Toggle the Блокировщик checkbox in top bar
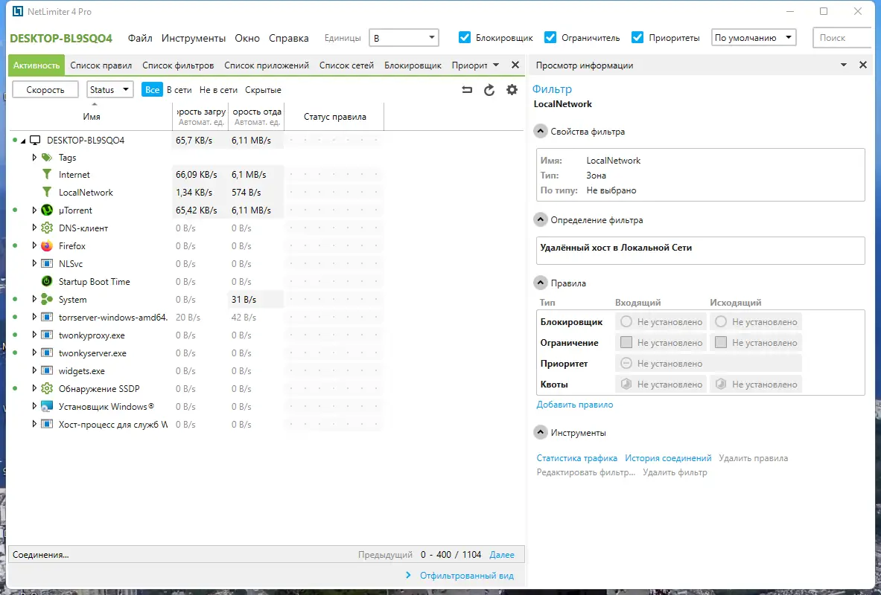This screenshot has width=881, height=595. coord(465,38)
